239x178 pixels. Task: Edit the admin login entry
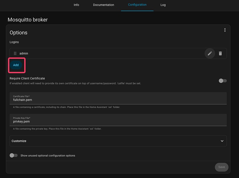point(210,54)
